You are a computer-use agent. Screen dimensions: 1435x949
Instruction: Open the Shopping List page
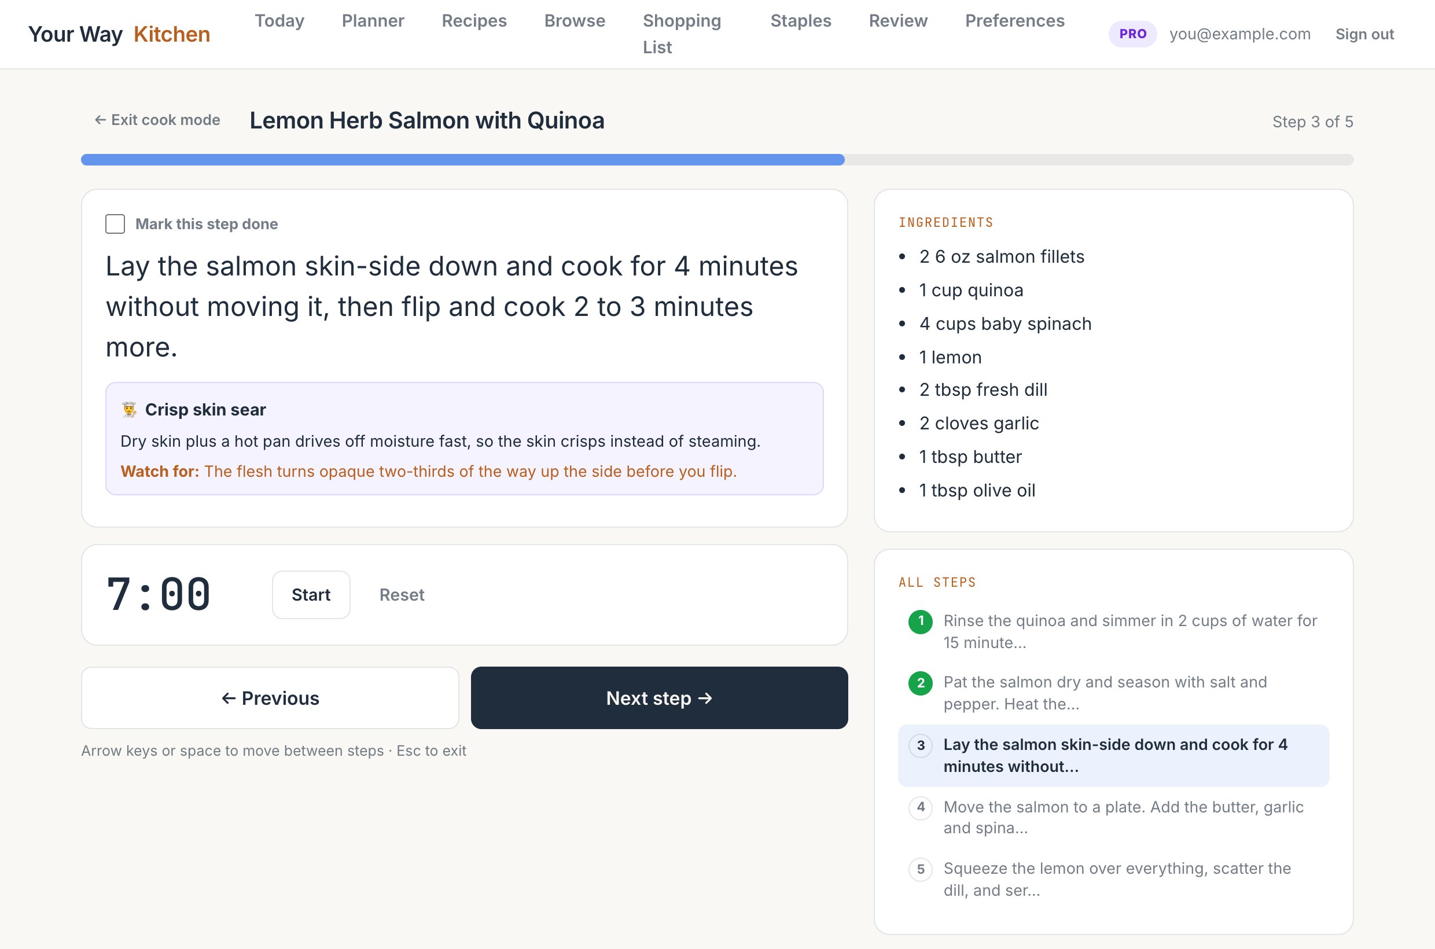[682, 34]
